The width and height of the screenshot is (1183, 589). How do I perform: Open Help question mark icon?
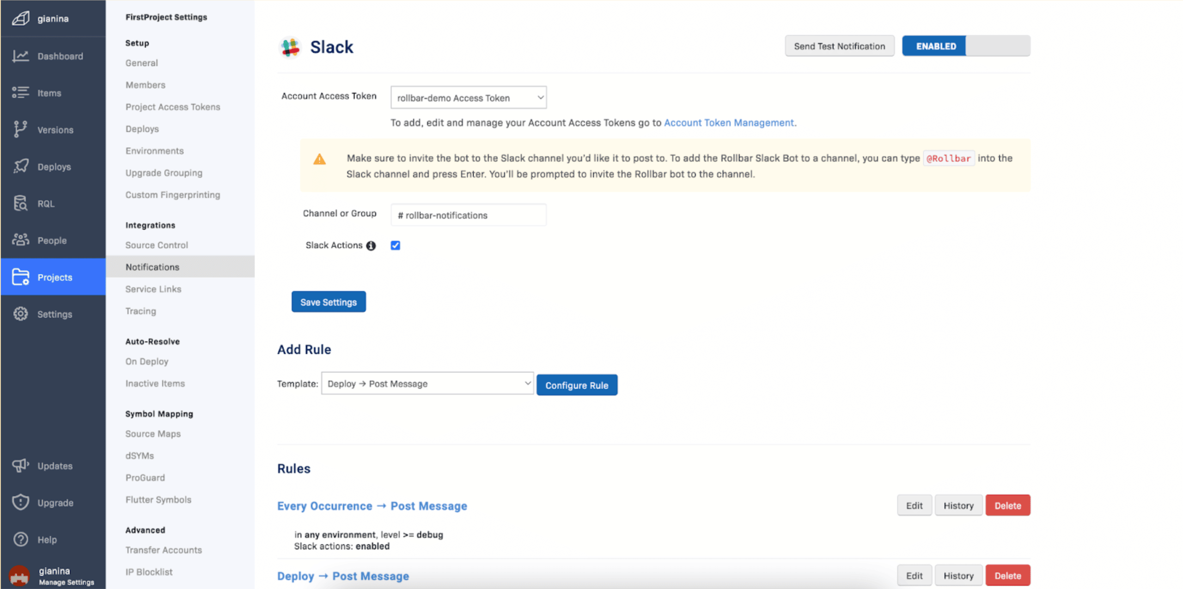tap(20, 539)
